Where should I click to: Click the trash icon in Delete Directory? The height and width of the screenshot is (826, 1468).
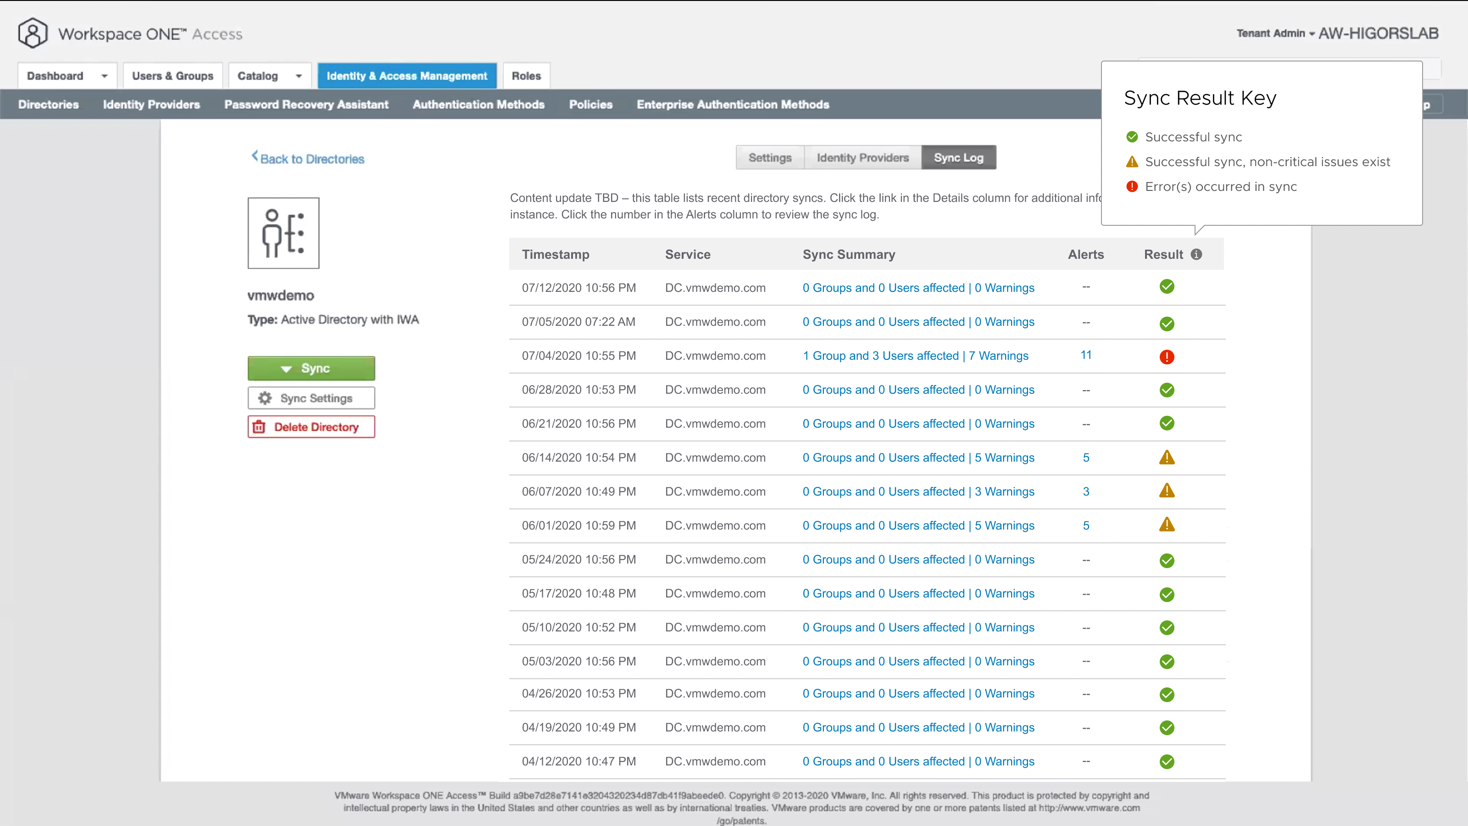pos(259,426)
